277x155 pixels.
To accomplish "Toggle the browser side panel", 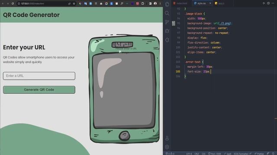I will [150, 3].
